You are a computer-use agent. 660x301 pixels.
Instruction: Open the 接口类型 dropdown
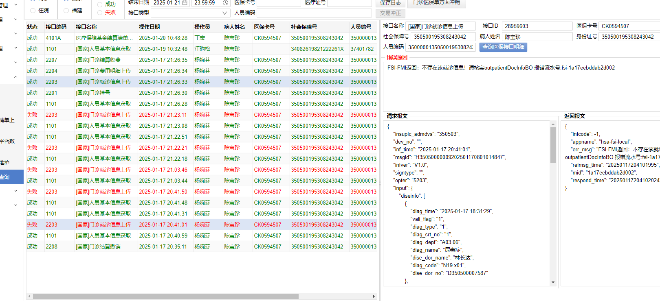(x=190, y=13)
